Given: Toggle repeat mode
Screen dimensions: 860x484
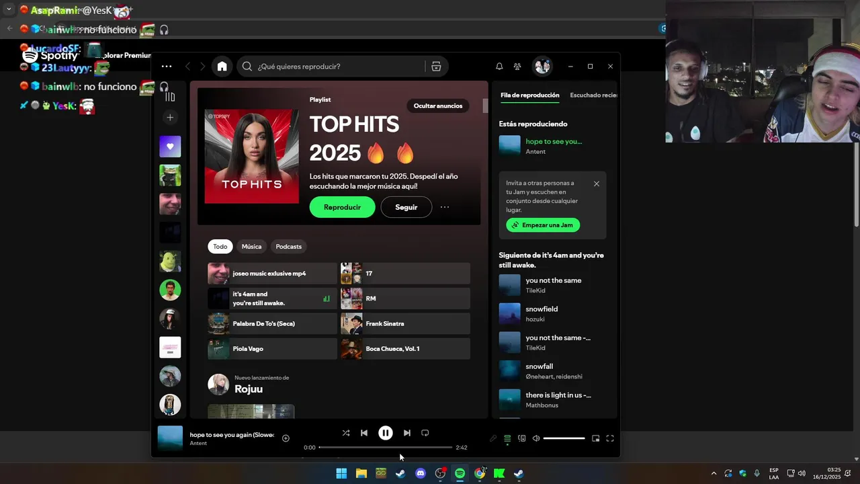Looking at the screenshot, I should pyautogui.click(x=425, y=433).
